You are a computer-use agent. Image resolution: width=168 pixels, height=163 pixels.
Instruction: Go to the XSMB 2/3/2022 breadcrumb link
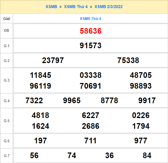(108, 7)
